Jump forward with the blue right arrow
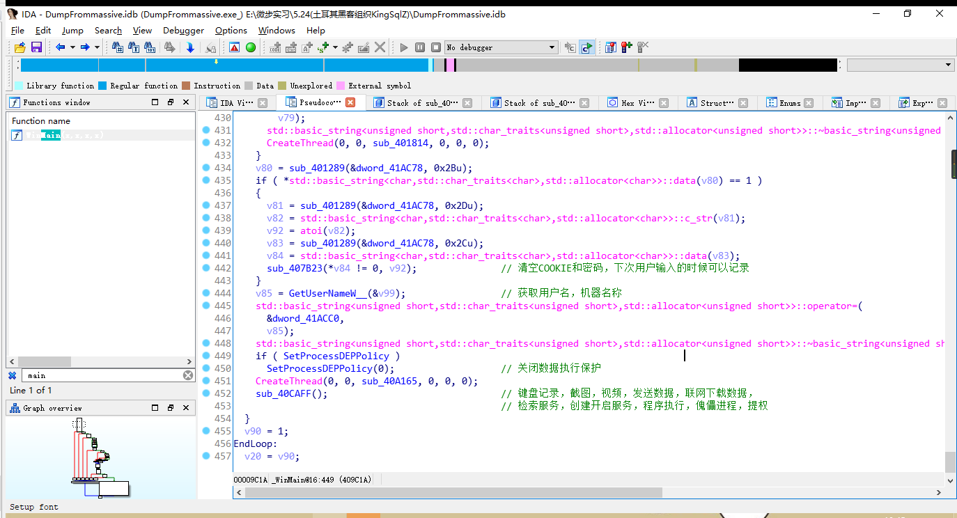The height and width of the screenshot is (518, 957). click(x=85, y=47)
